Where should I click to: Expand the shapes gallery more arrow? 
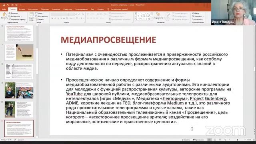coord(152,19)
